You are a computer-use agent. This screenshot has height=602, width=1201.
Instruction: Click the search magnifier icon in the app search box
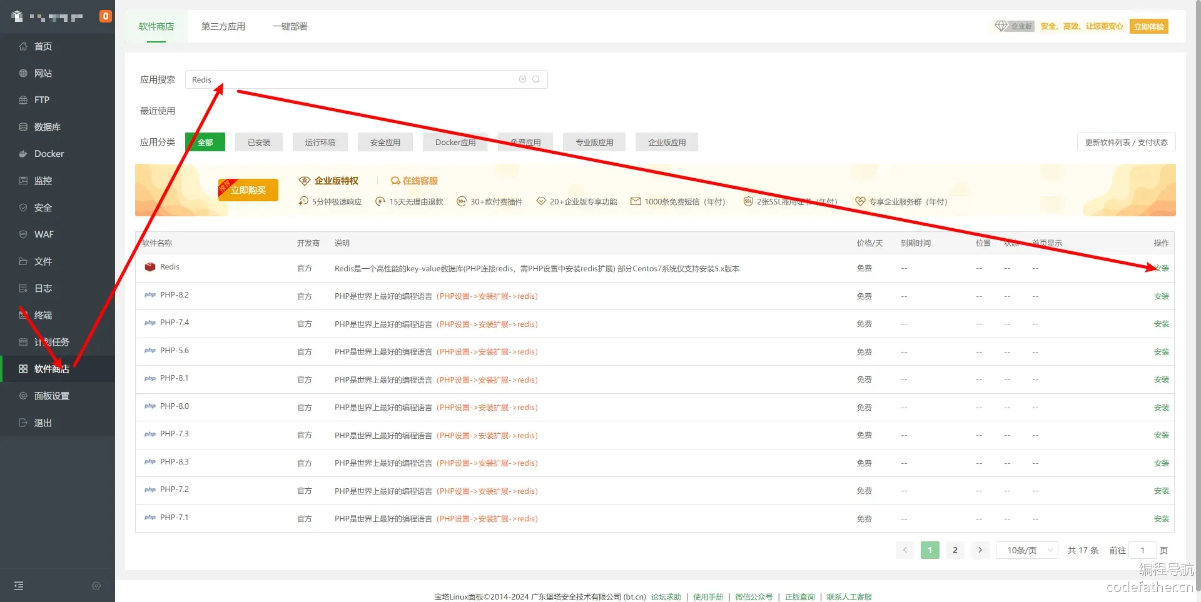536,79
